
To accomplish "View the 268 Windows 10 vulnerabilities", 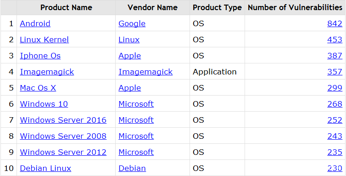I will coord(335,104).
